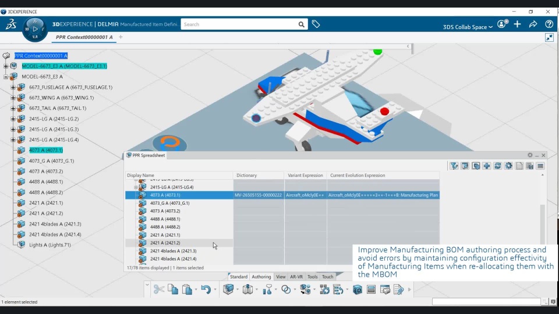The height and width of the screenshot is (314, 559).
Task: Expand the 6673_WING A tree node
Action: click(x=13, y=98)
